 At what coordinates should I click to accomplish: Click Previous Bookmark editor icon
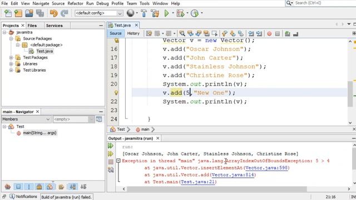[225, 34]
